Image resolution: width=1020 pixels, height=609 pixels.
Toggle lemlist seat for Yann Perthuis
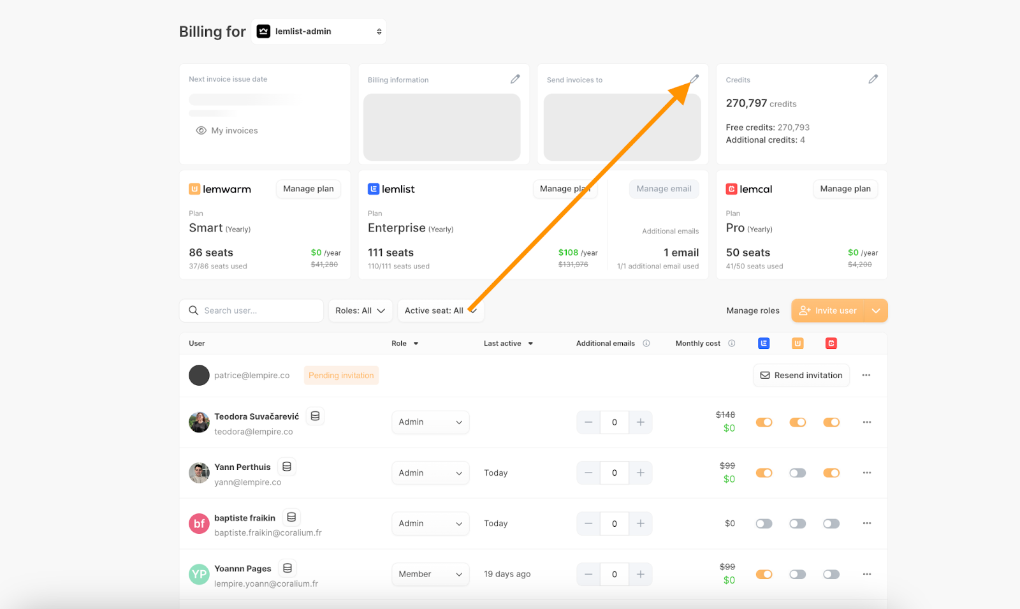(764, 473)
